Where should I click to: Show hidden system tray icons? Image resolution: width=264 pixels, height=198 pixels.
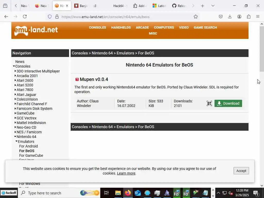(218, 193)
